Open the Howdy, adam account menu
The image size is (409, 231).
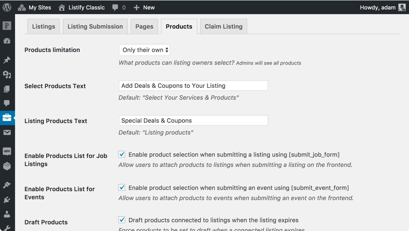point(383,7)
